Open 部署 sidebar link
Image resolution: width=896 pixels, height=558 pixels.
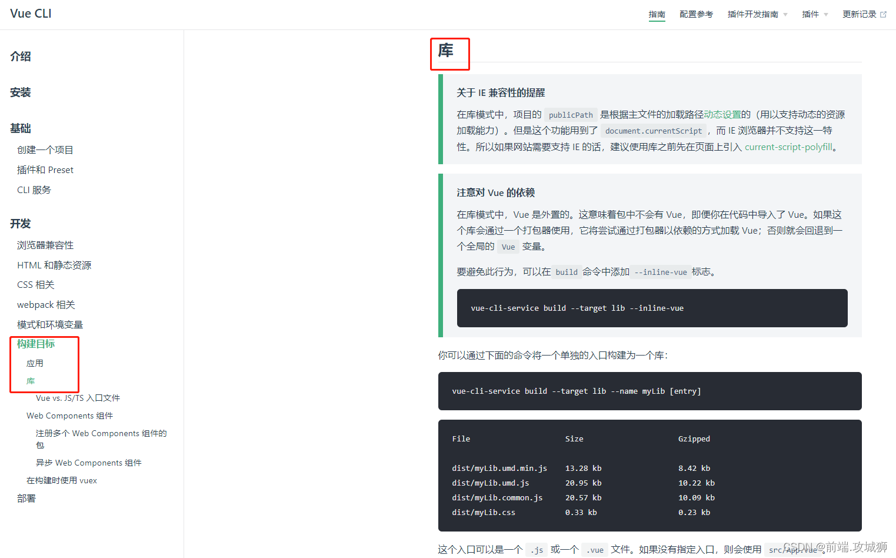26,499
